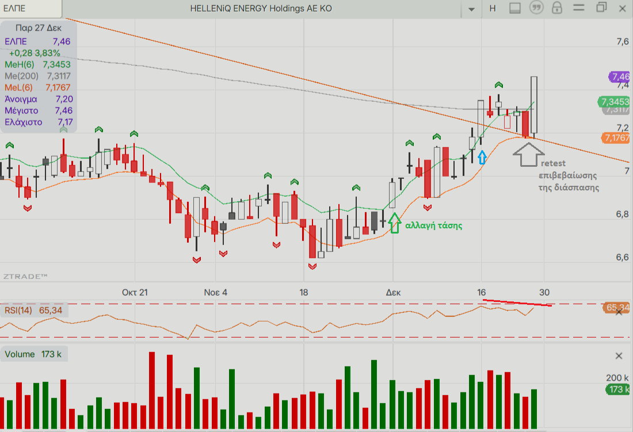Click the Μέγιστο 7,46 row

click(x=39, y=110)
